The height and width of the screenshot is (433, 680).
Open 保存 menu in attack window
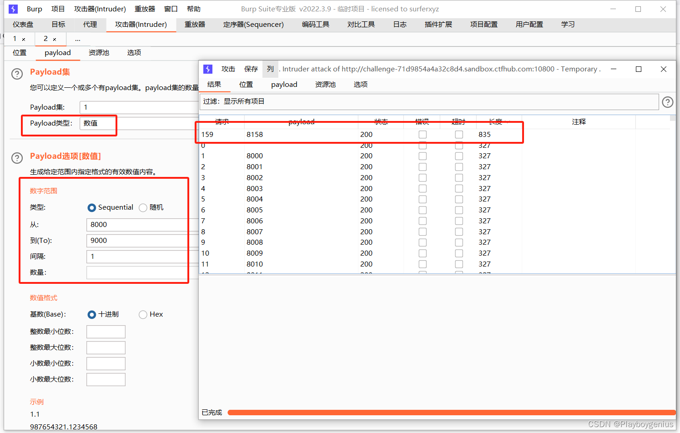251,69
